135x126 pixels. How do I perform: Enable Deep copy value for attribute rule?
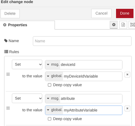tap(50, 119)
